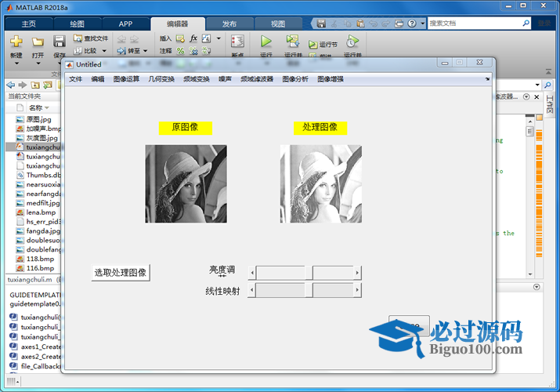Switch to the View (视图) tab
Screen dimensions: 560x392
pyautogui.click(x=278, y=24)
